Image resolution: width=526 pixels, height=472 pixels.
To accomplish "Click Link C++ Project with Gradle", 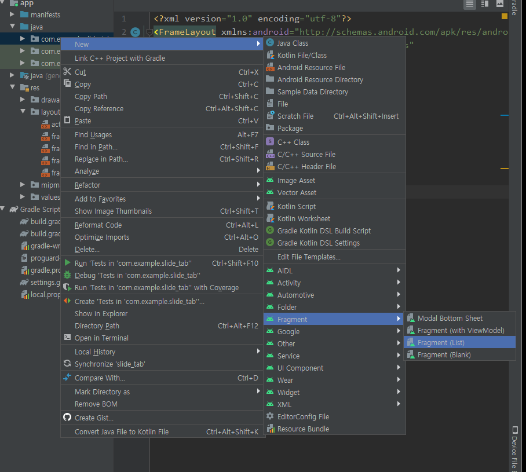I will [162, 58].
